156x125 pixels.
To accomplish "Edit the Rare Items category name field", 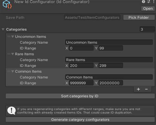I will click(109, 60).
